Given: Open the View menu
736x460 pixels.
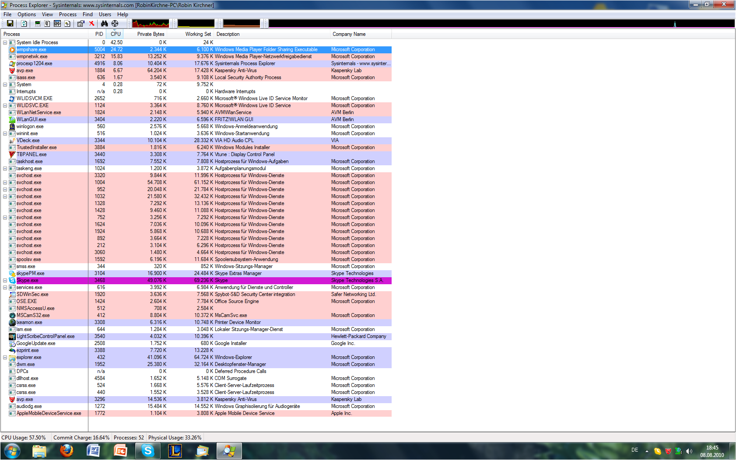Looking at the screenshot, I should coord(47,14).
